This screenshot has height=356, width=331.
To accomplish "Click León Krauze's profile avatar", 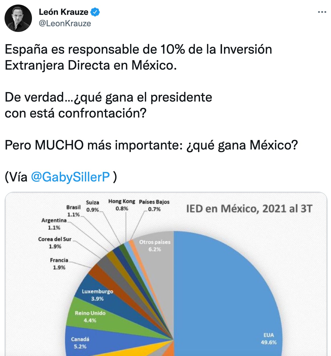I will click(x=18, y=18).
